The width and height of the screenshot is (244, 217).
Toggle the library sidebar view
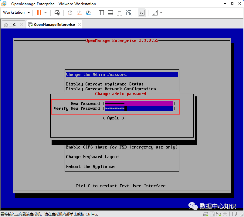pos(101,13)
